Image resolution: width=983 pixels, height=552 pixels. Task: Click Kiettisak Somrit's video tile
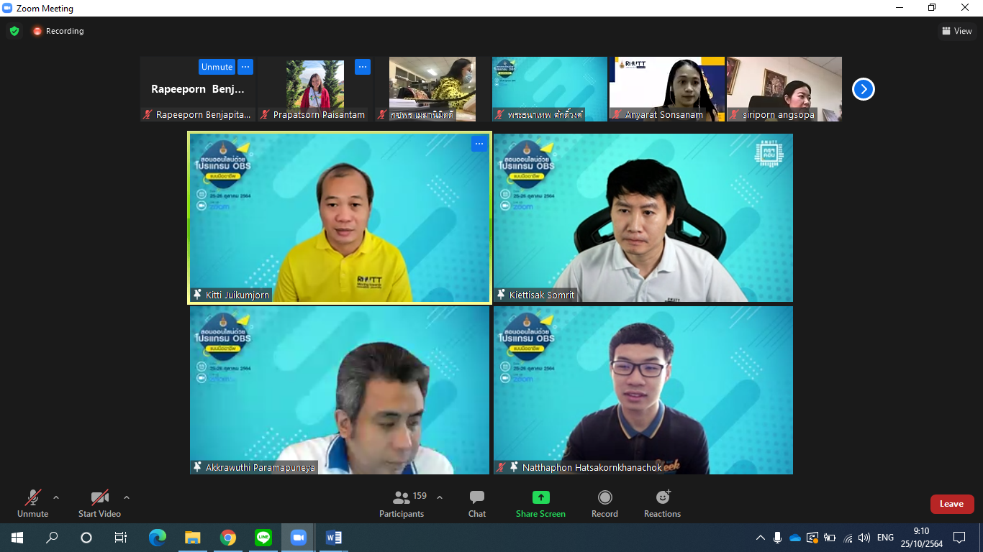click(x=643, y=217)
